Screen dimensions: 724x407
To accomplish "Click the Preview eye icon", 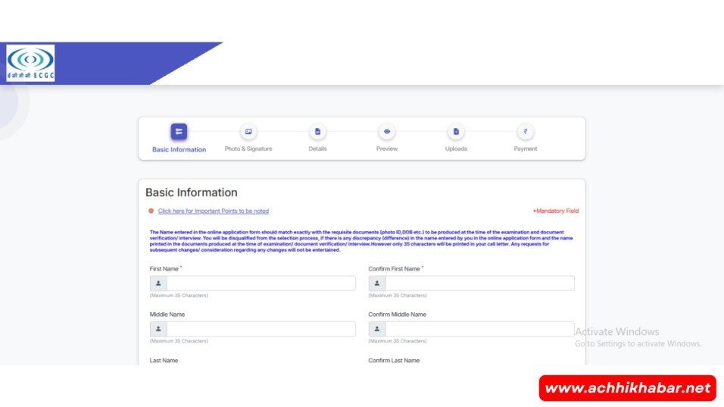I will [387, 131].
